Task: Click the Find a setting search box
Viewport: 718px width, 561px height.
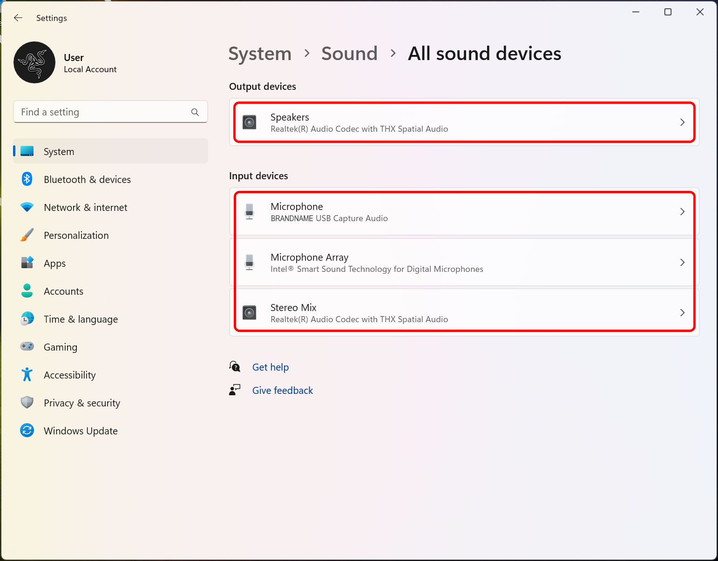Action: tap(102, 112)
